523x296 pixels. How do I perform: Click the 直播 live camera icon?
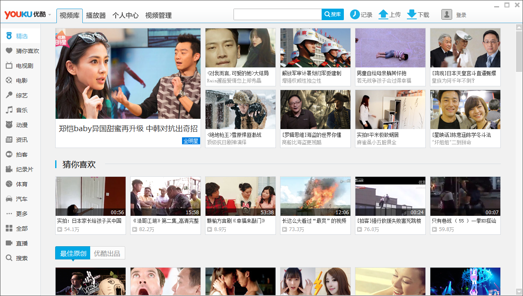click(9, 243)
